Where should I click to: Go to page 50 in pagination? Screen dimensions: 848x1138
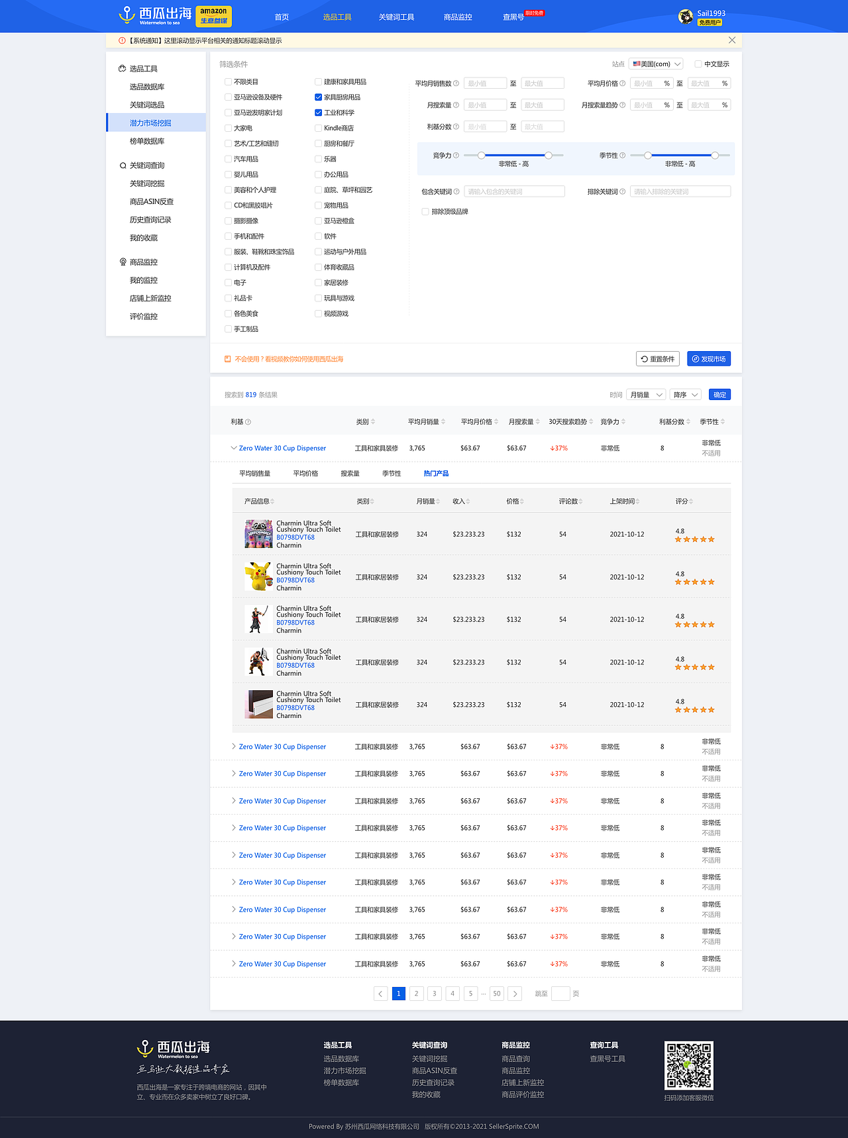[497, 994]
